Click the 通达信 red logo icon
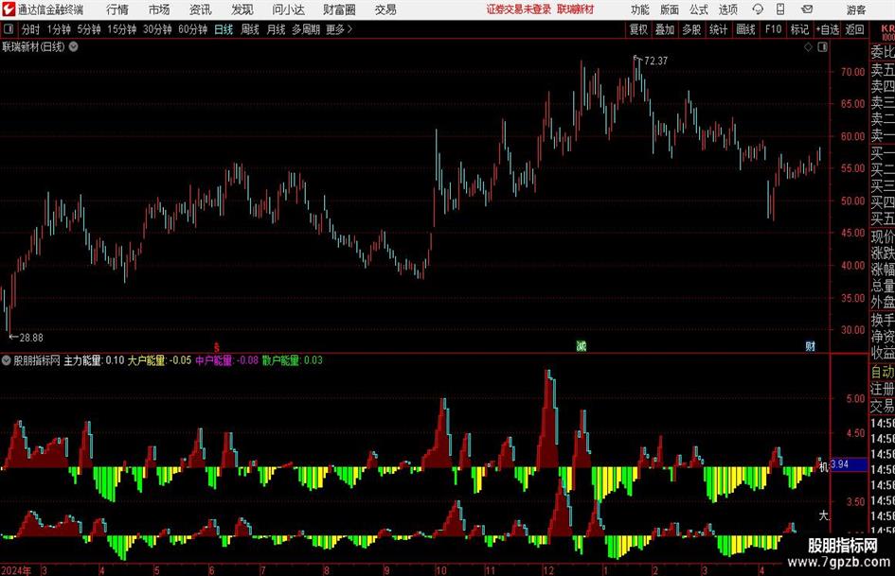Image resolution: width=895 pixels, height=576 pixels. pos(9,9)
